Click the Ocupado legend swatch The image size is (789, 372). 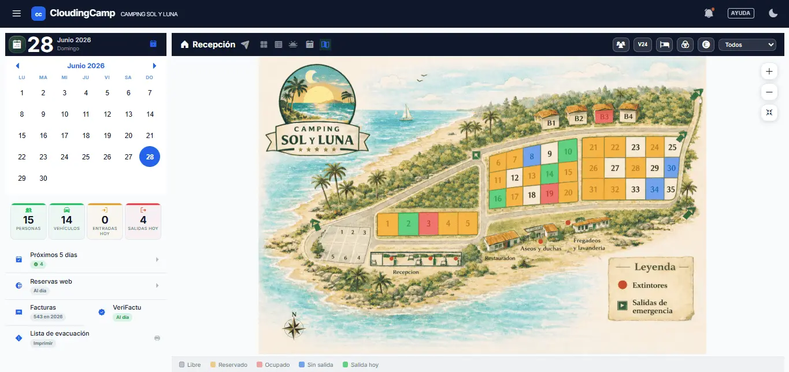260,365
